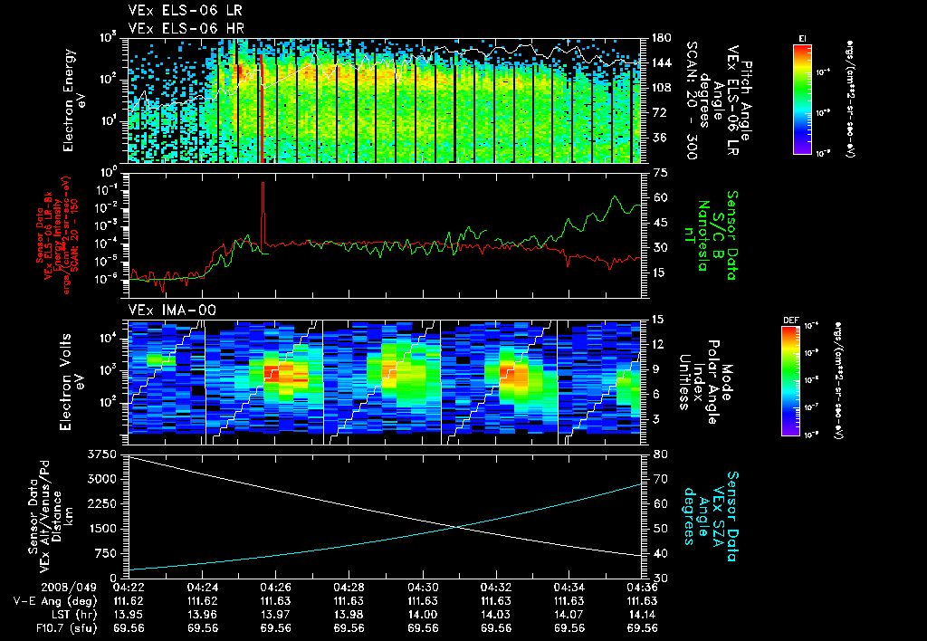Click the 'F10.7 (sfu)' row label
The width and height of the screenshot is (927, 641).
click(65, 628)
